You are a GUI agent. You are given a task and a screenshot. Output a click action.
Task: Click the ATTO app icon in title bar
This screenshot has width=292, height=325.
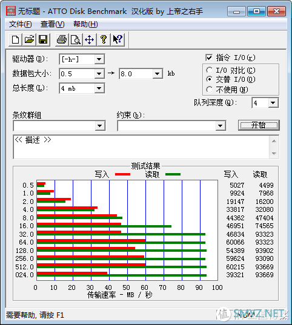11,11
